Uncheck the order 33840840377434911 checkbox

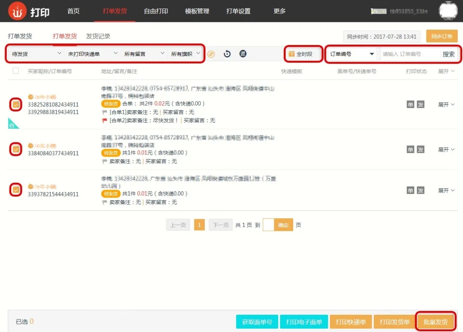click(16, 149)
